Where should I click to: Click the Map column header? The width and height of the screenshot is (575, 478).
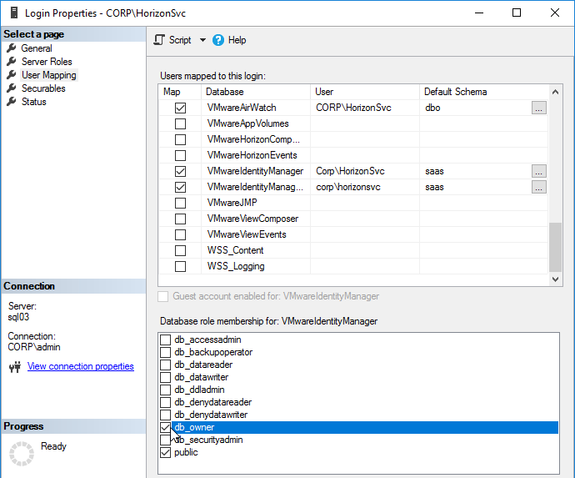(180, 92)
